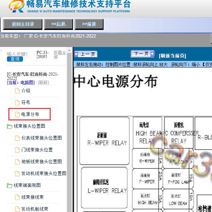This screenshot has height=212, width=212.
Task: Go back with <<后退 button
Action: tap(58, 24)
